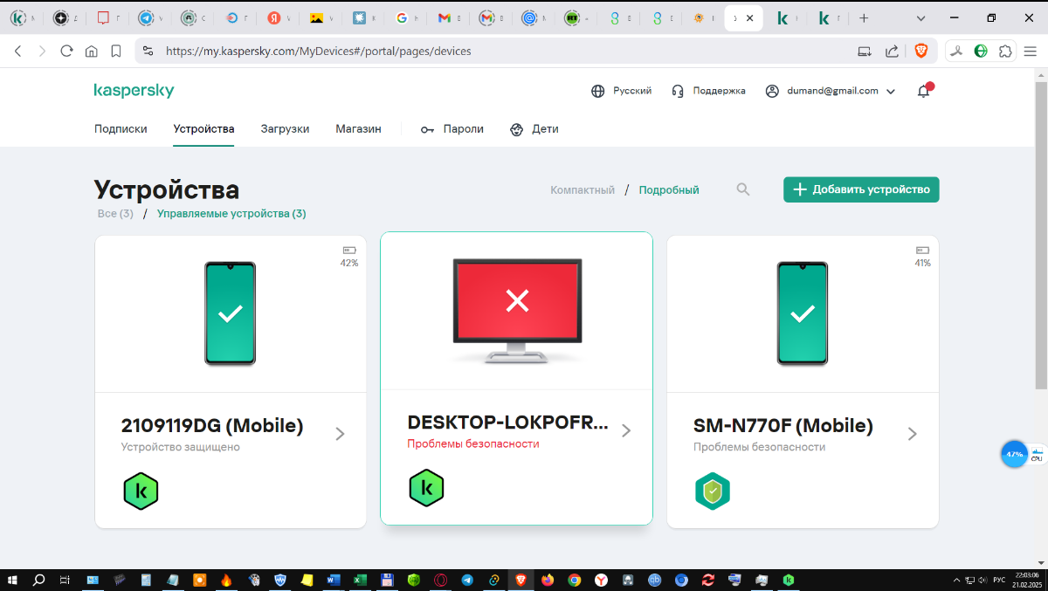Open the Русский language selector
The width and height of the screenshot is (1048, 591).
[x=622, y=91]
